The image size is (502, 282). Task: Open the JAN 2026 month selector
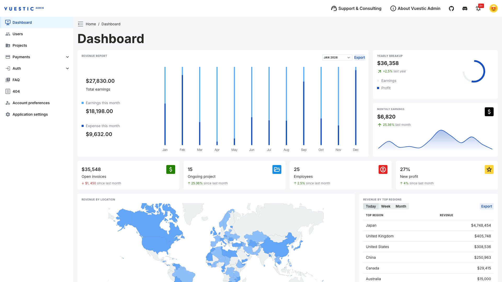click(x=337, y=57)
